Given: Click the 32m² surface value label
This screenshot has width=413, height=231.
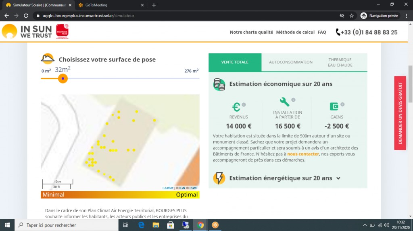Looking at the screenshot, I should pyautogui.click(x=63, y=69).
